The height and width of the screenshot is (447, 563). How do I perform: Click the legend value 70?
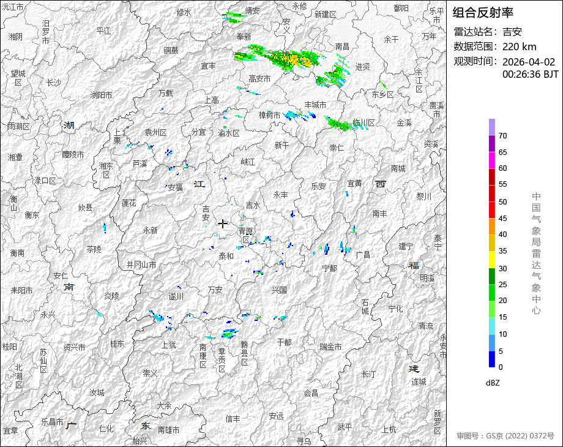pos(502,136)
